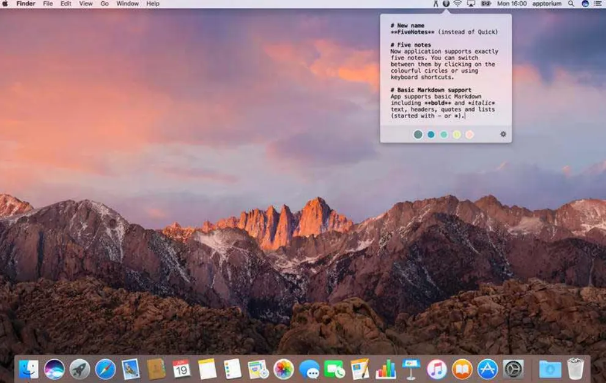Open the Help menu

click(x=153, y=4)
